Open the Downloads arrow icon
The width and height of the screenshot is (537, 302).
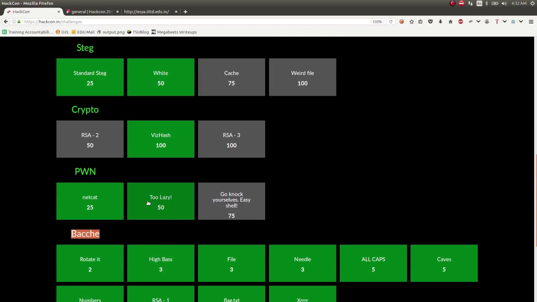[x=441, y=22]
